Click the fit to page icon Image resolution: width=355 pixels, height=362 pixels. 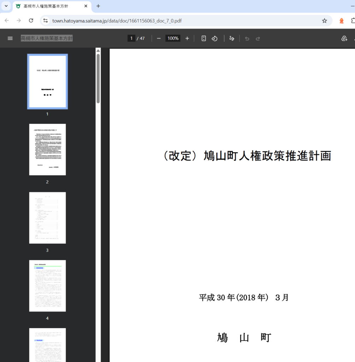(x=203, y=38)
